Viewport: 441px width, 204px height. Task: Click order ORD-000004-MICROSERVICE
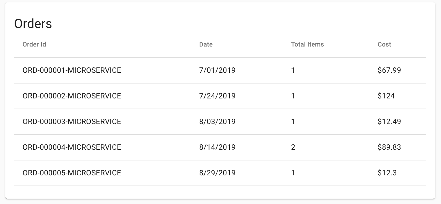pos(72,147)
